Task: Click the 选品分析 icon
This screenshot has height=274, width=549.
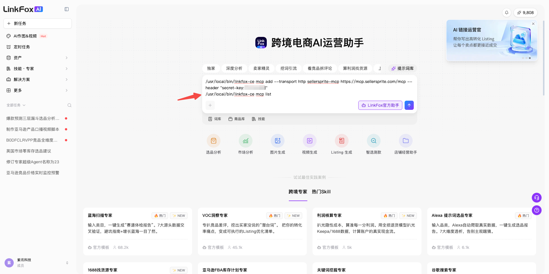Action: (214, 141)
